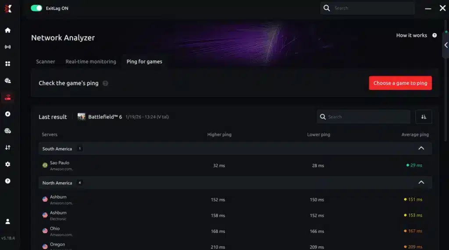Open the Home icon in sidebar
This screenshot has width=449, height=250.
(8, 30)
